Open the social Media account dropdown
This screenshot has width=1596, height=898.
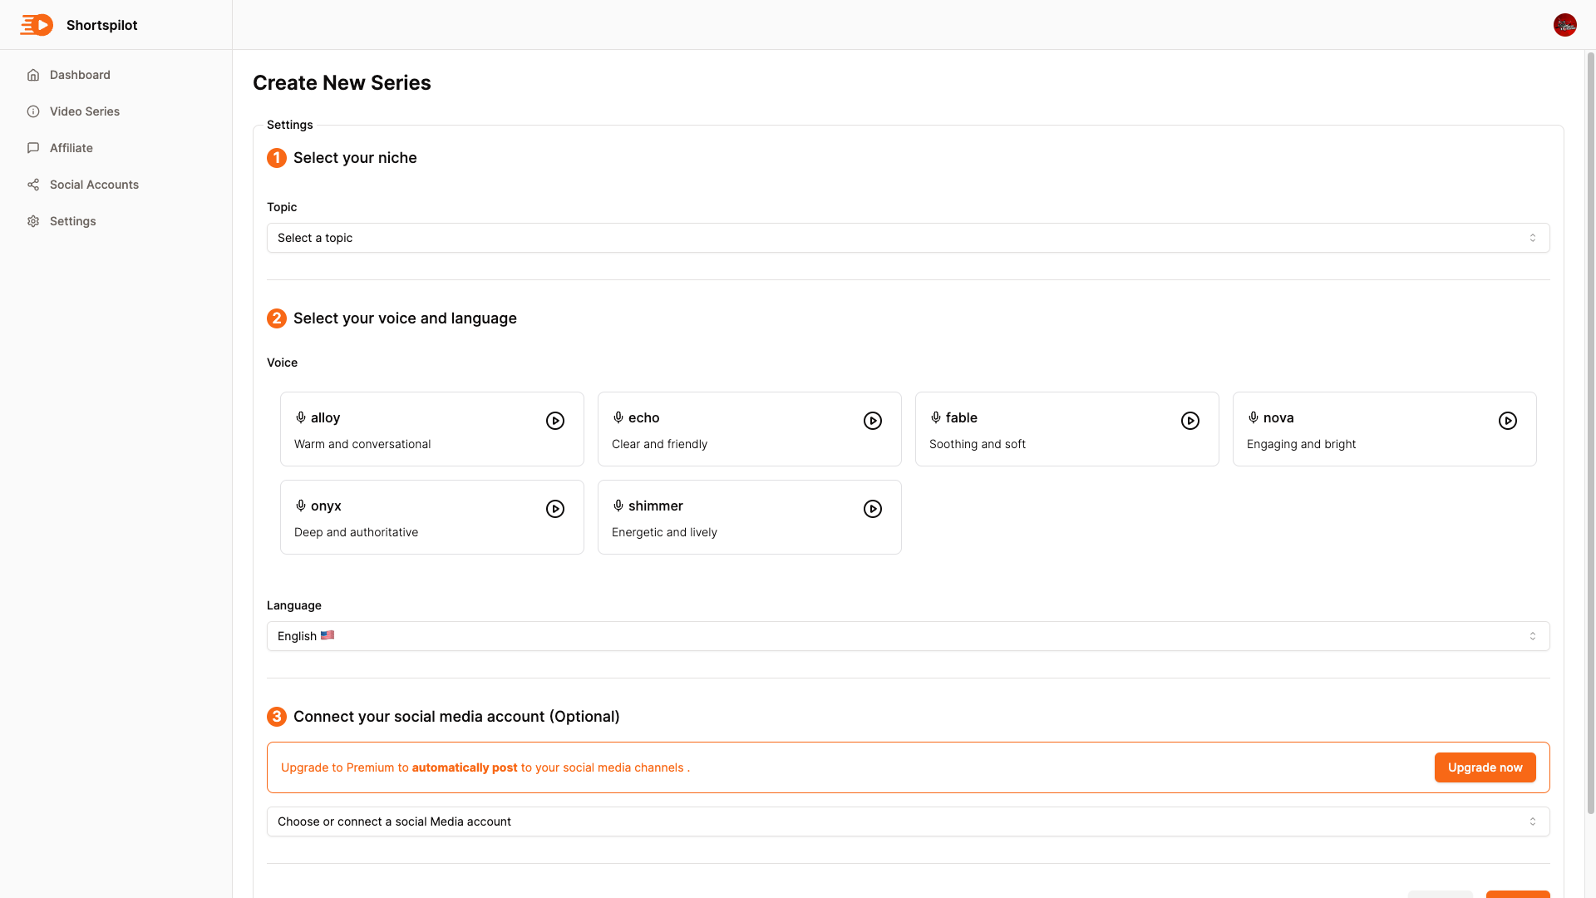coord(908,822)
